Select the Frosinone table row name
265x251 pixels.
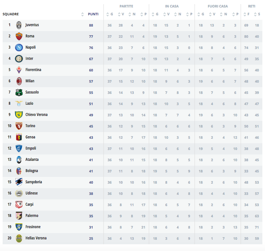[33, 227]
